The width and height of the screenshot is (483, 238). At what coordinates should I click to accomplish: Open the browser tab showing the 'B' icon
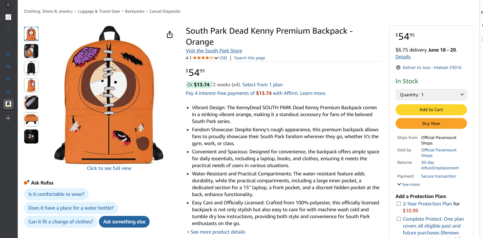pyautogui.click(x=8, y=4)
